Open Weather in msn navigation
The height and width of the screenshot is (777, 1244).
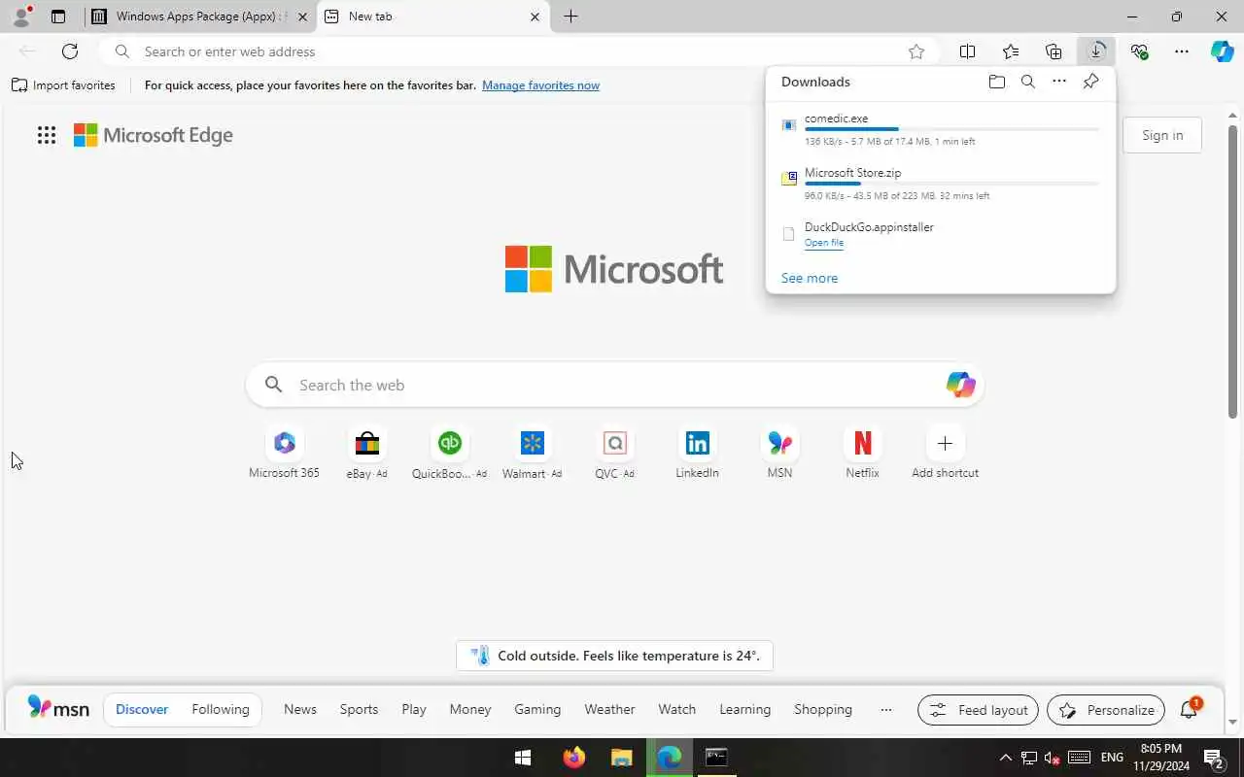pyautogui.click(x=609, y=709)
